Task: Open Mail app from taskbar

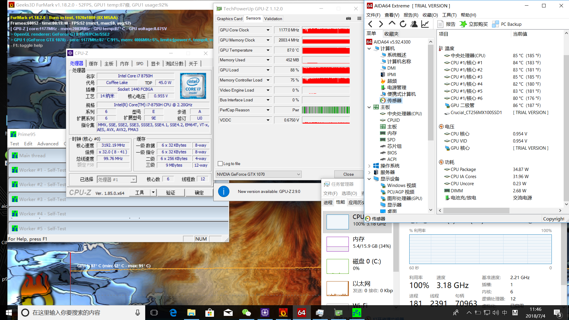Action: point(228,313)
